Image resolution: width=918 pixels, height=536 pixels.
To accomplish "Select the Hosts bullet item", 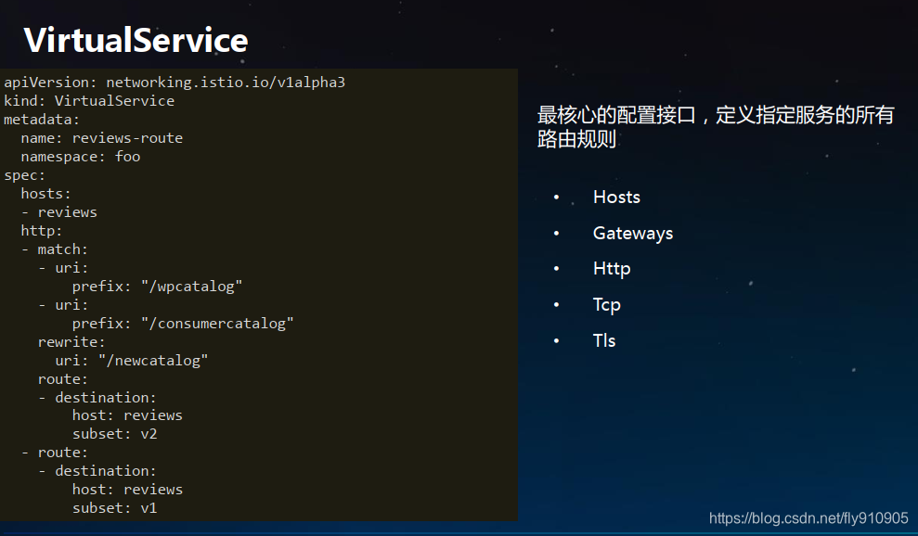I will [616, 197].
